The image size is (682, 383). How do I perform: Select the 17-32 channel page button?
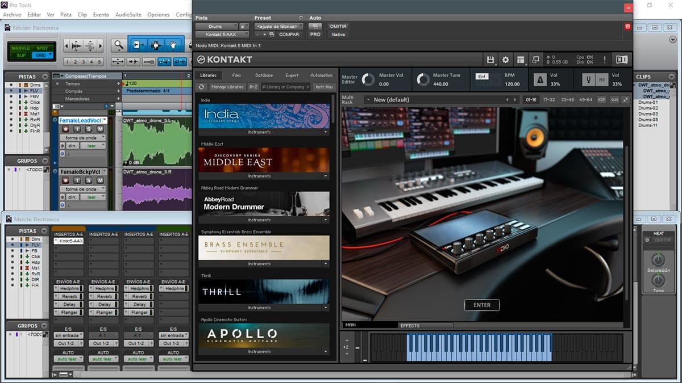tap(548, 100)
